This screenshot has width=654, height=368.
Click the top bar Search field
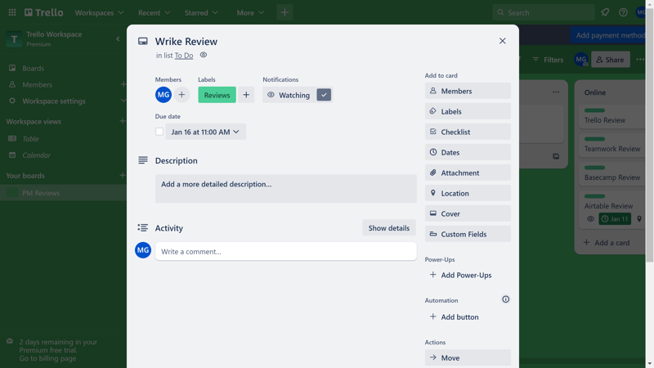[x=543, y=12]
